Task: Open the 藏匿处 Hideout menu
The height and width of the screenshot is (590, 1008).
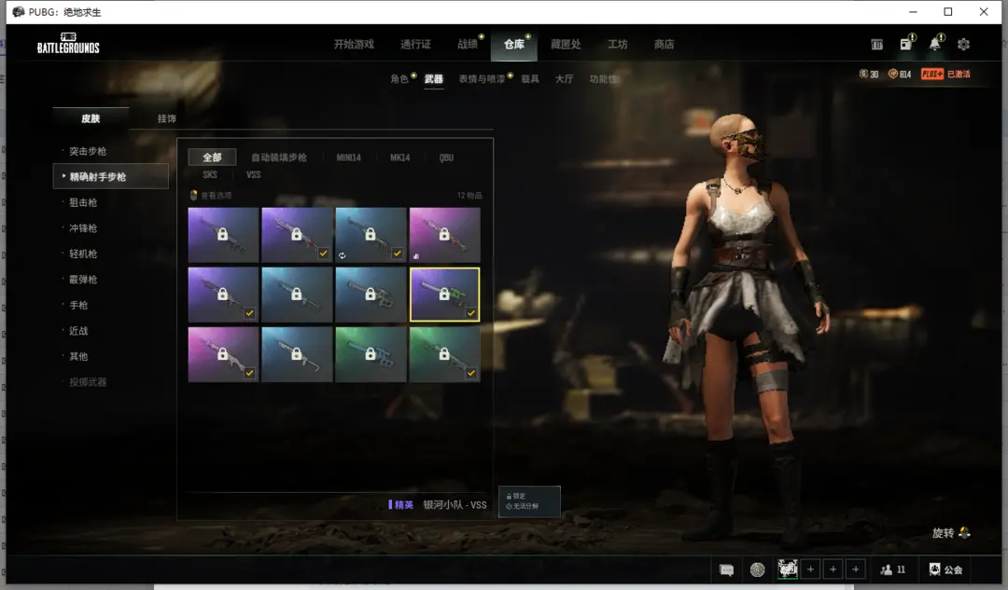Action: 566,45
